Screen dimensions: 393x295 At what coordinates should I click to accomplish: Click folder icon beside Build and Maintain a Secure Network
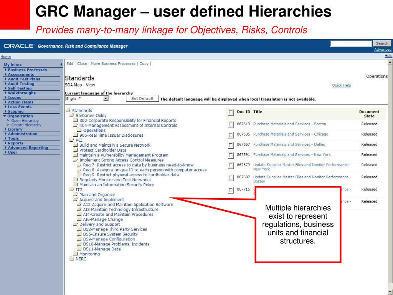tap(76, 145)
